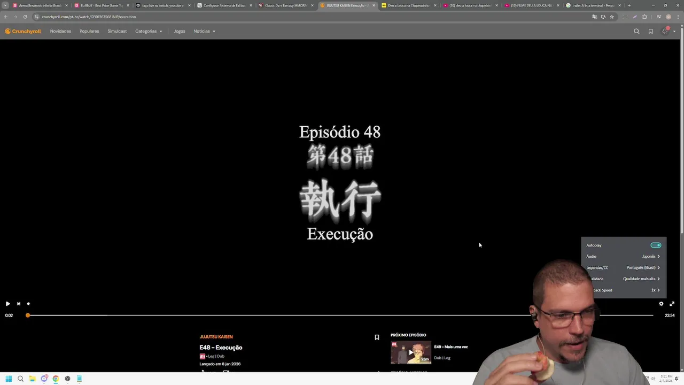Viewport: 684px width, 385px height.
Task: Expand the Notícias dropdown
Action: coord(204,32)
